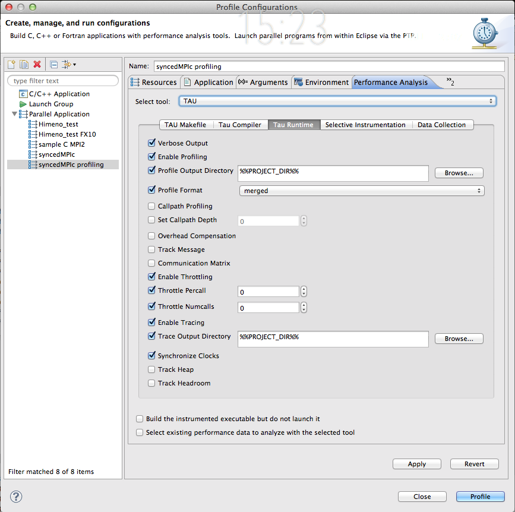Switch to the Tau Compiler tab
This screenshot has width=515, height=512.
pos(239,125)
